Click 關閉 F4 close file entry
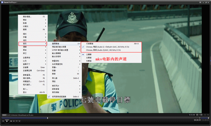The width and height of the screenshot is (211, 126). point(33,30)
